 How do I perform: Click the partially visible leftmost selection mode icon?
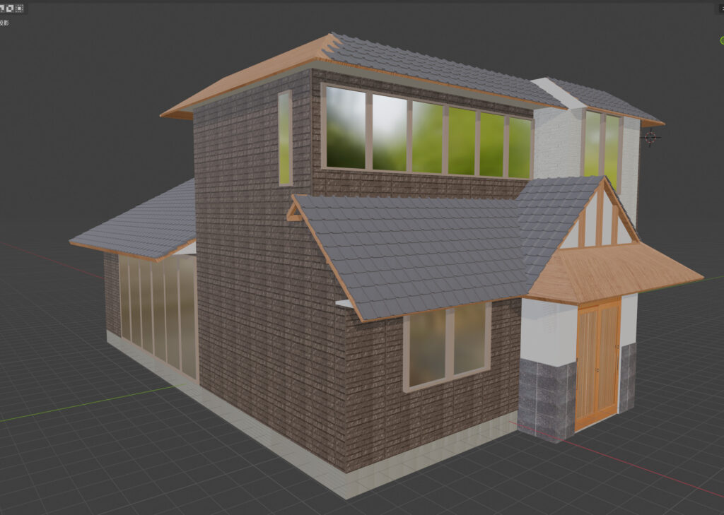pos(2,8)
